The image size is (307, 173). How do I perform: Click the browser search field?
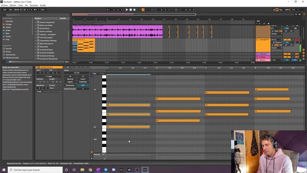[37, 15]
